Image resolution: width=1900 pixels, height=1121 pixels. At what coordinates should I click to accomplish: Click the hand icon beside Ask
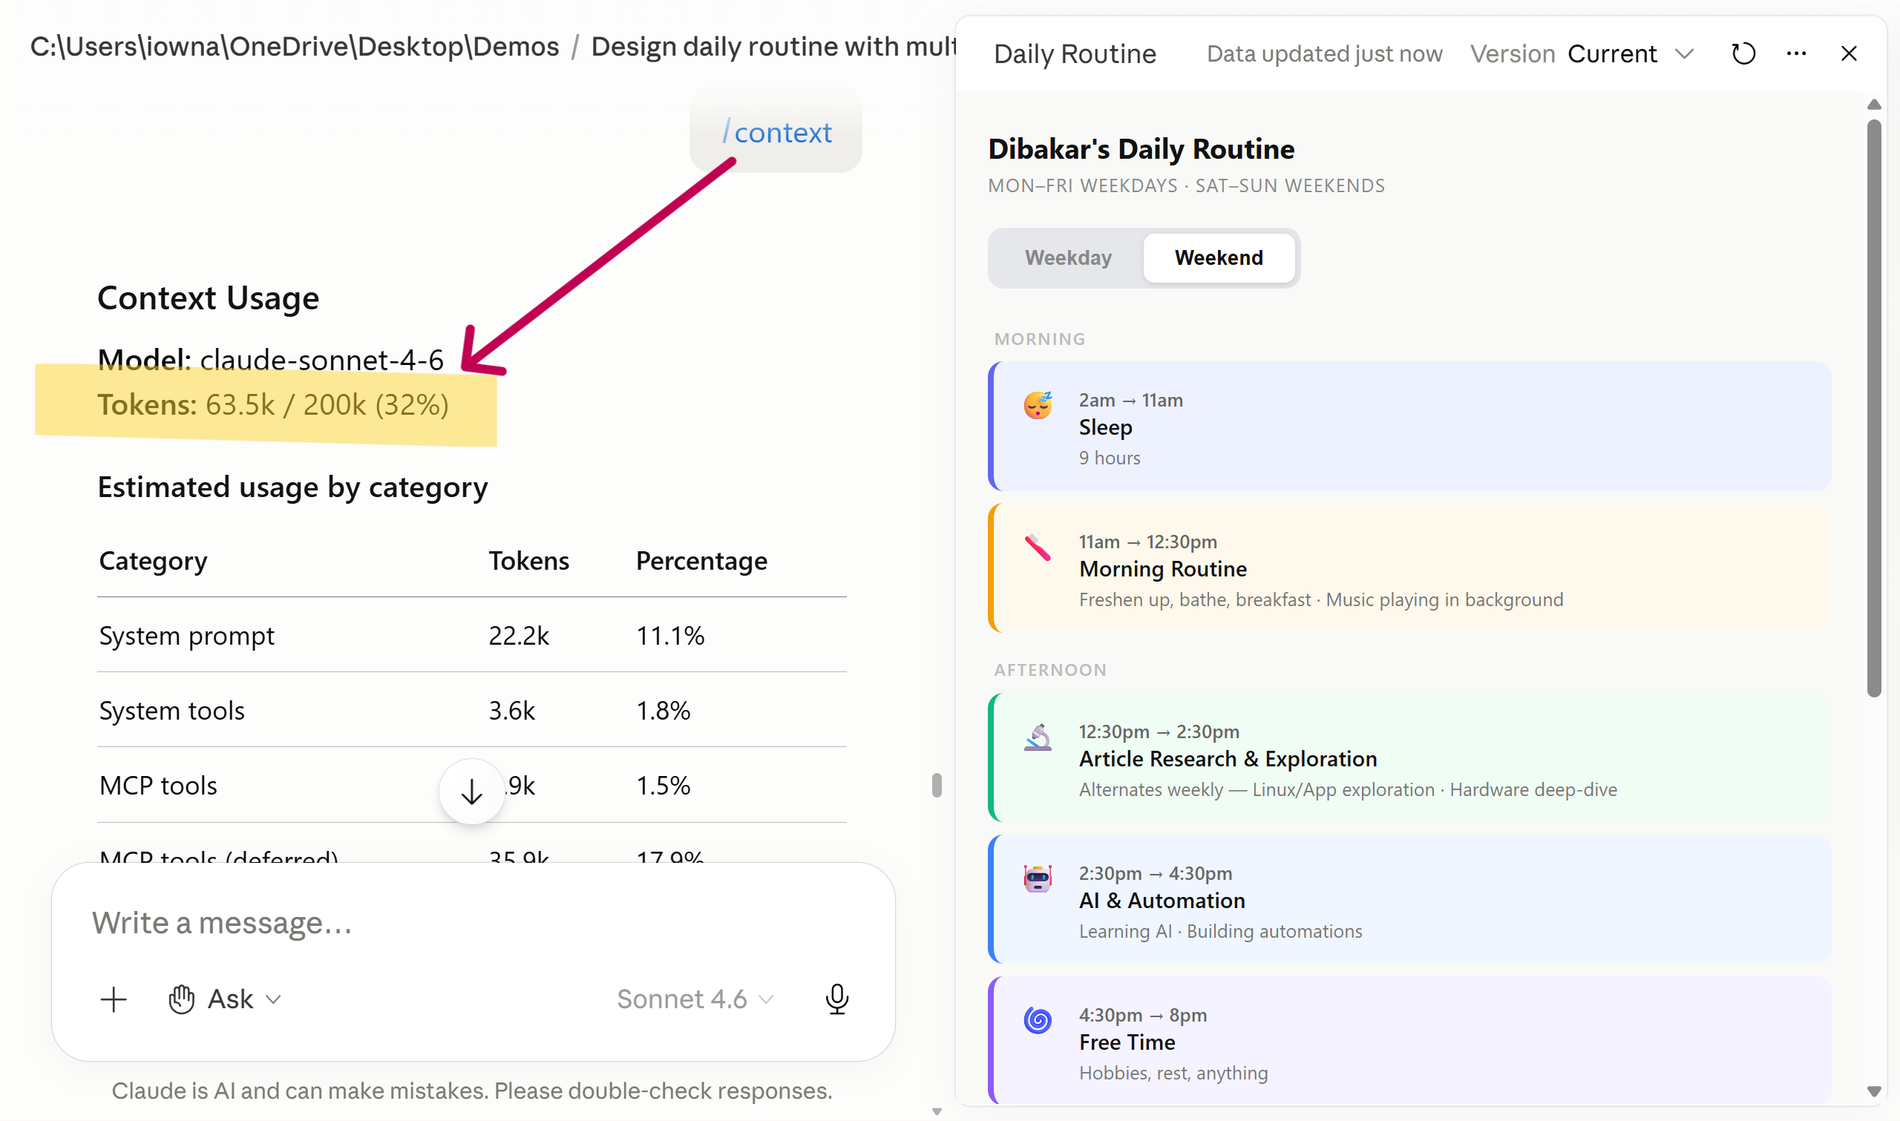[x=181, y=999]
